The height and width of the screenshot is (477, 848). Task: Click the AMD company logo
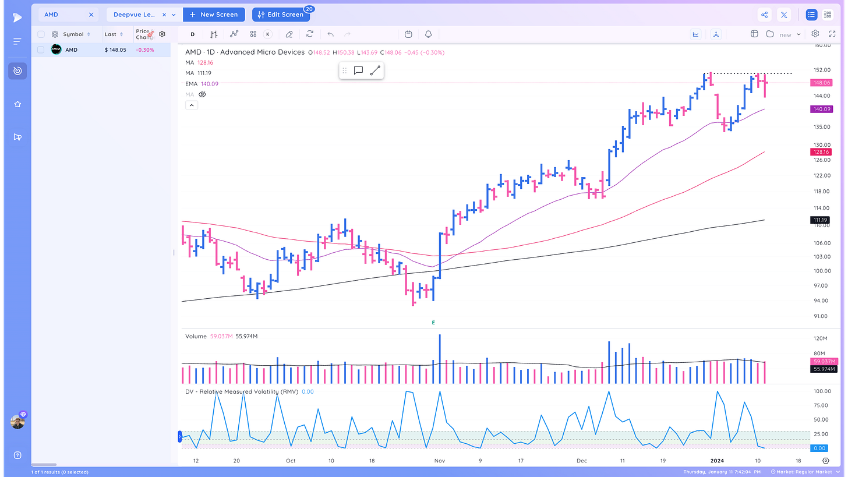pyautogui.click(x=56, y=50)
